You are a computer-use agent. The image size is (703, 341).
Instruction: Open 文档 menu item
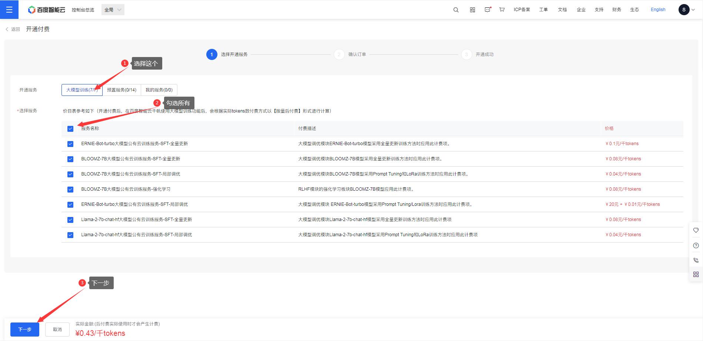click(x=562, y=10)
